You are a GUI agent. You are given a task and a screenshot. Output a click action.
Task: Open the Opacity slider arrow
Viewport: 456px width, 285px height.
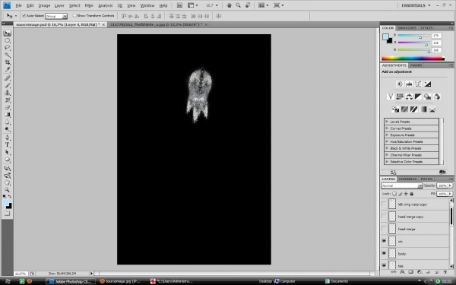[x=451, y=185]
